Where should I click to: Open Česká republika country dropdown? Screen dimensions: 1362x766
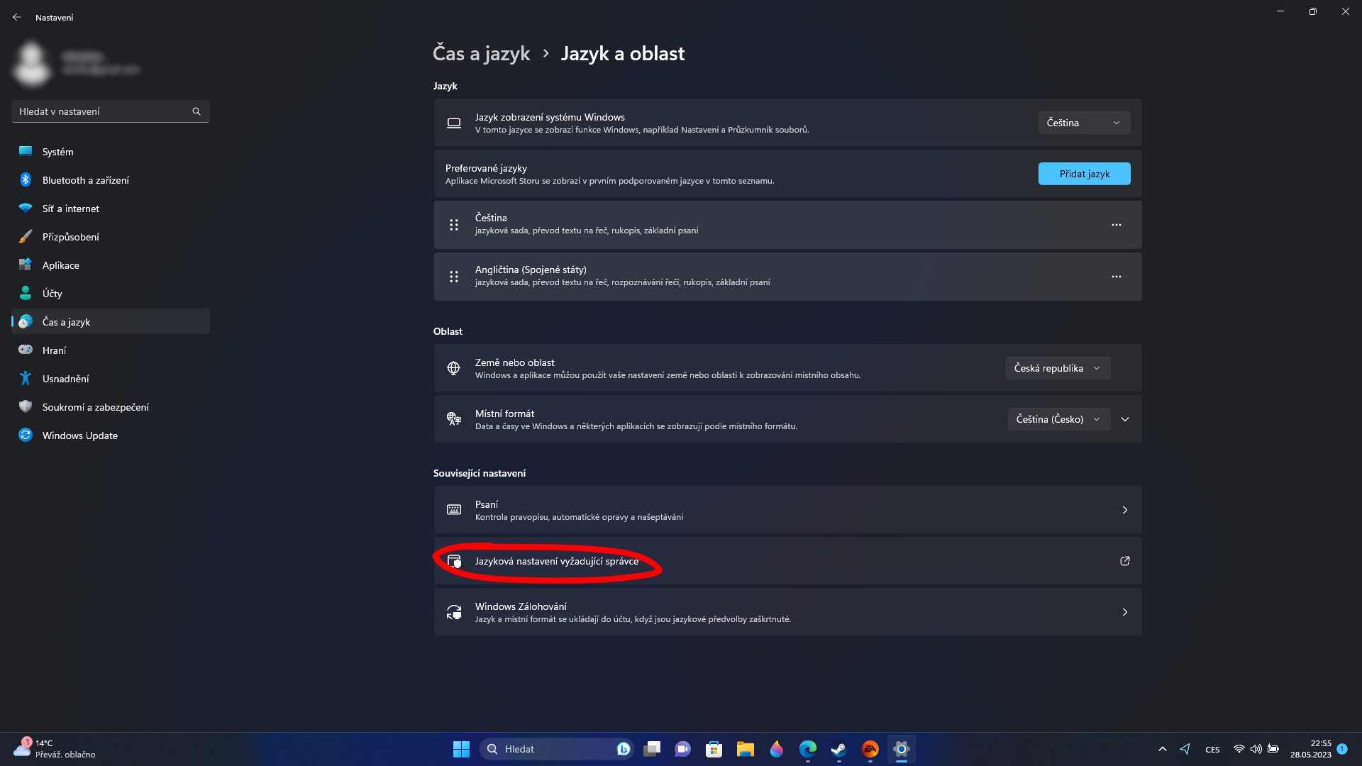(x=1057, y=368)
